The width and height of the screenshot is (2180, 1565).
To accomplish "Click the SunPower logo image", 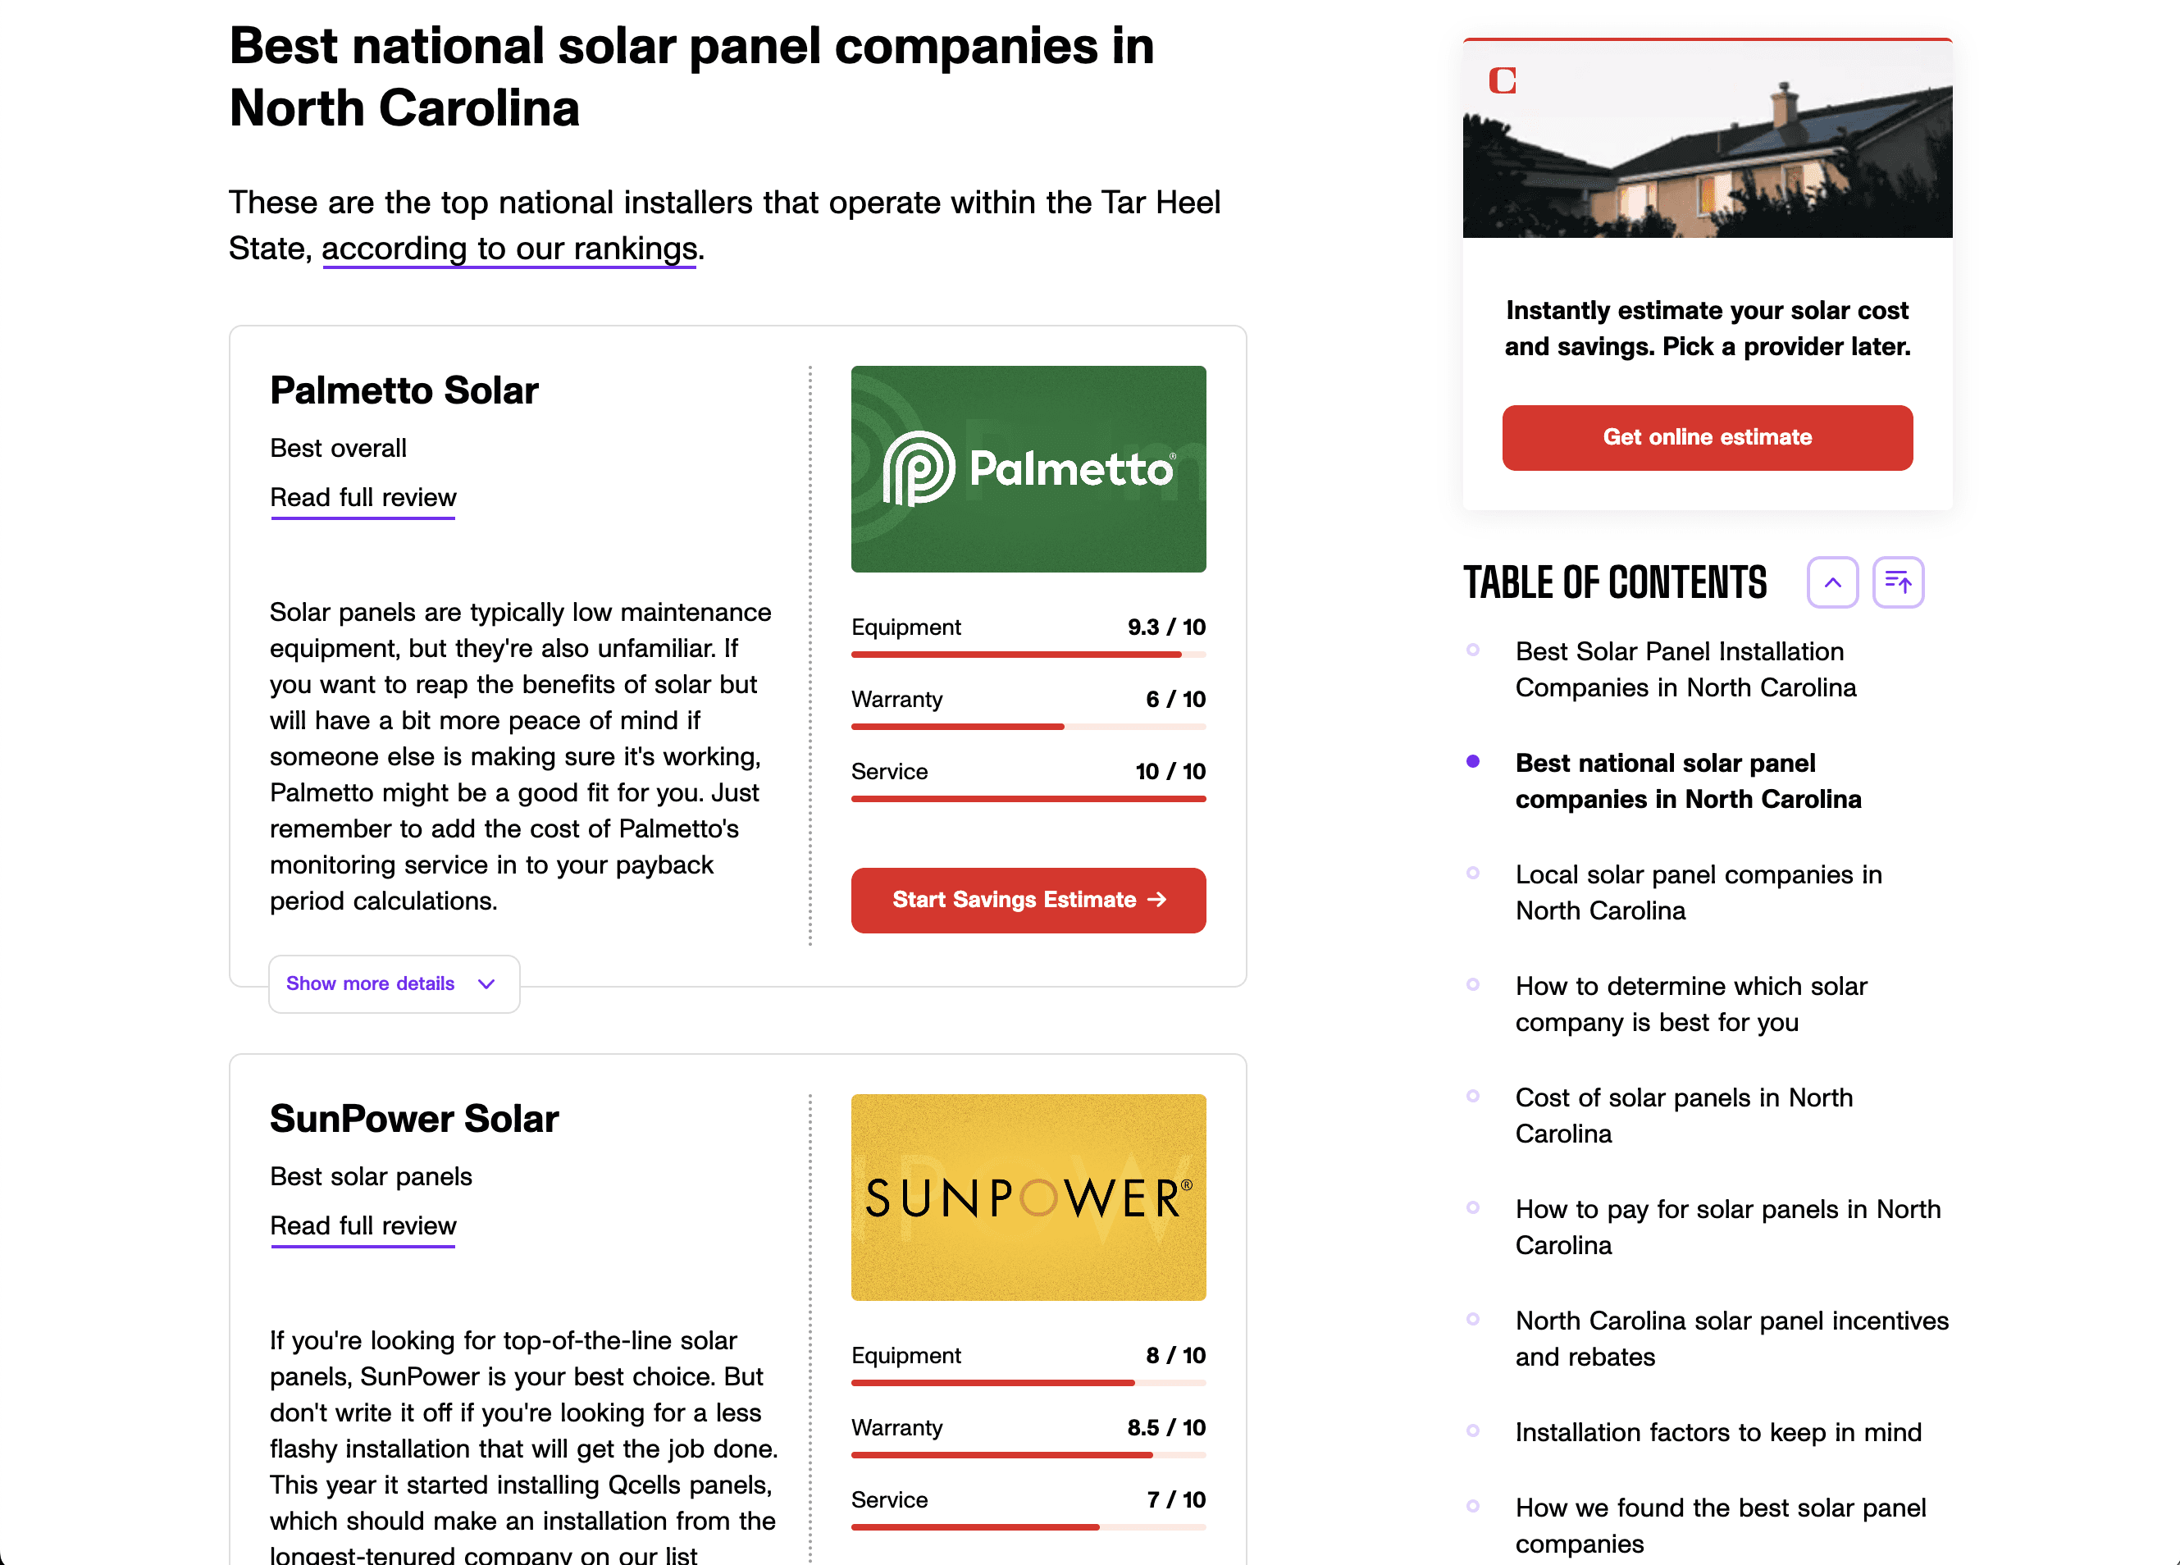I will (x=1028, y=1198).
